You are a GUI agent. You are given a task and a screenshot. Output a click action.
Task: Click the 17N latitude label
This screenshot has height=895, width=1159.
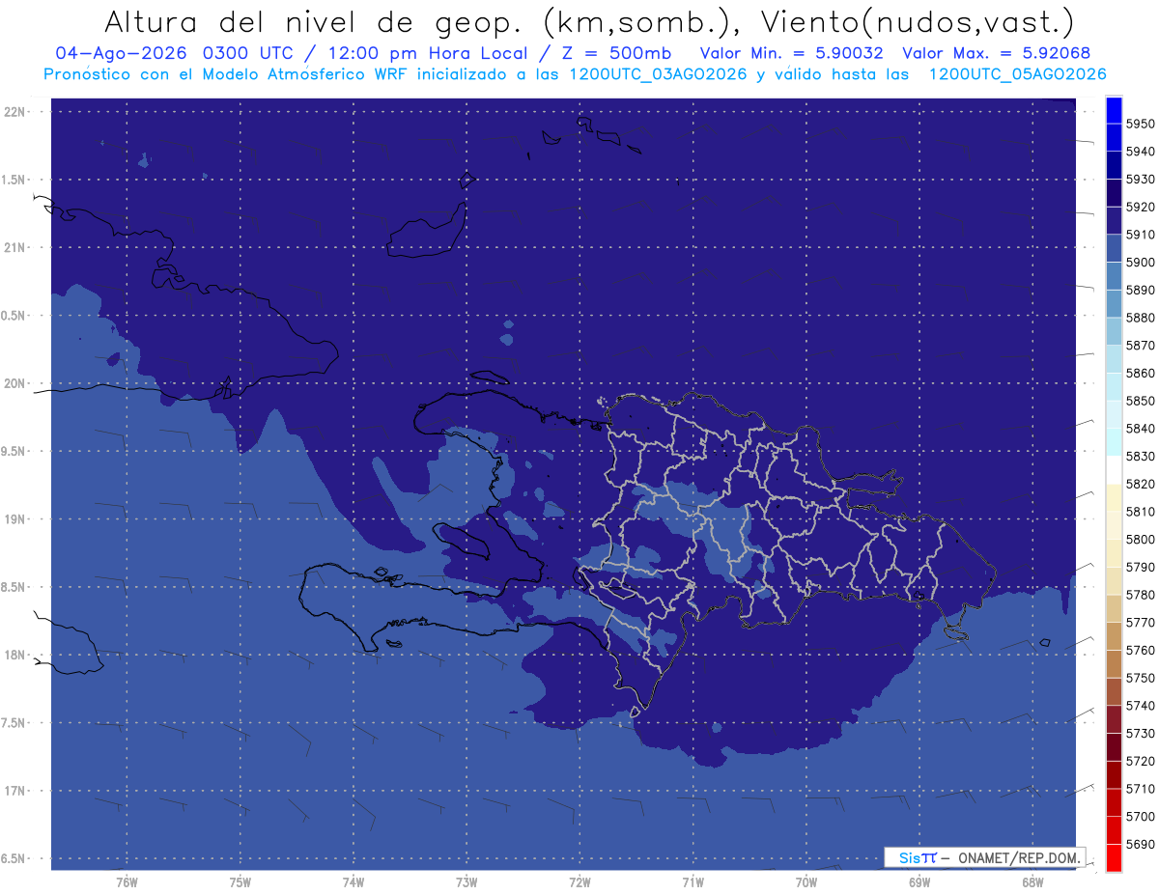(x=15, y=791)
